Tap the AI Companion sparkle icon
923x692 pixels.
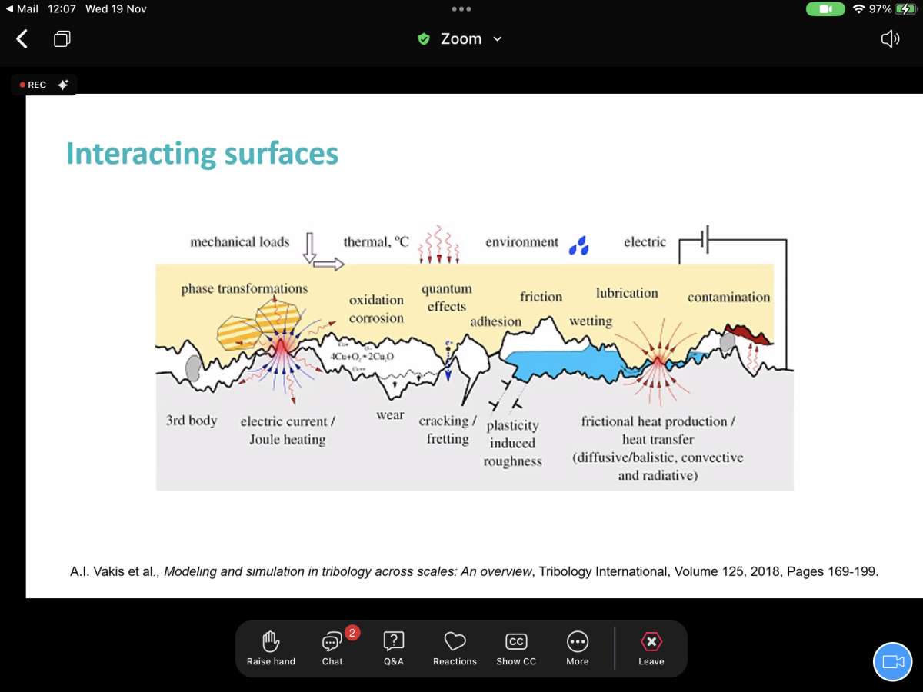tap(63, 85)
